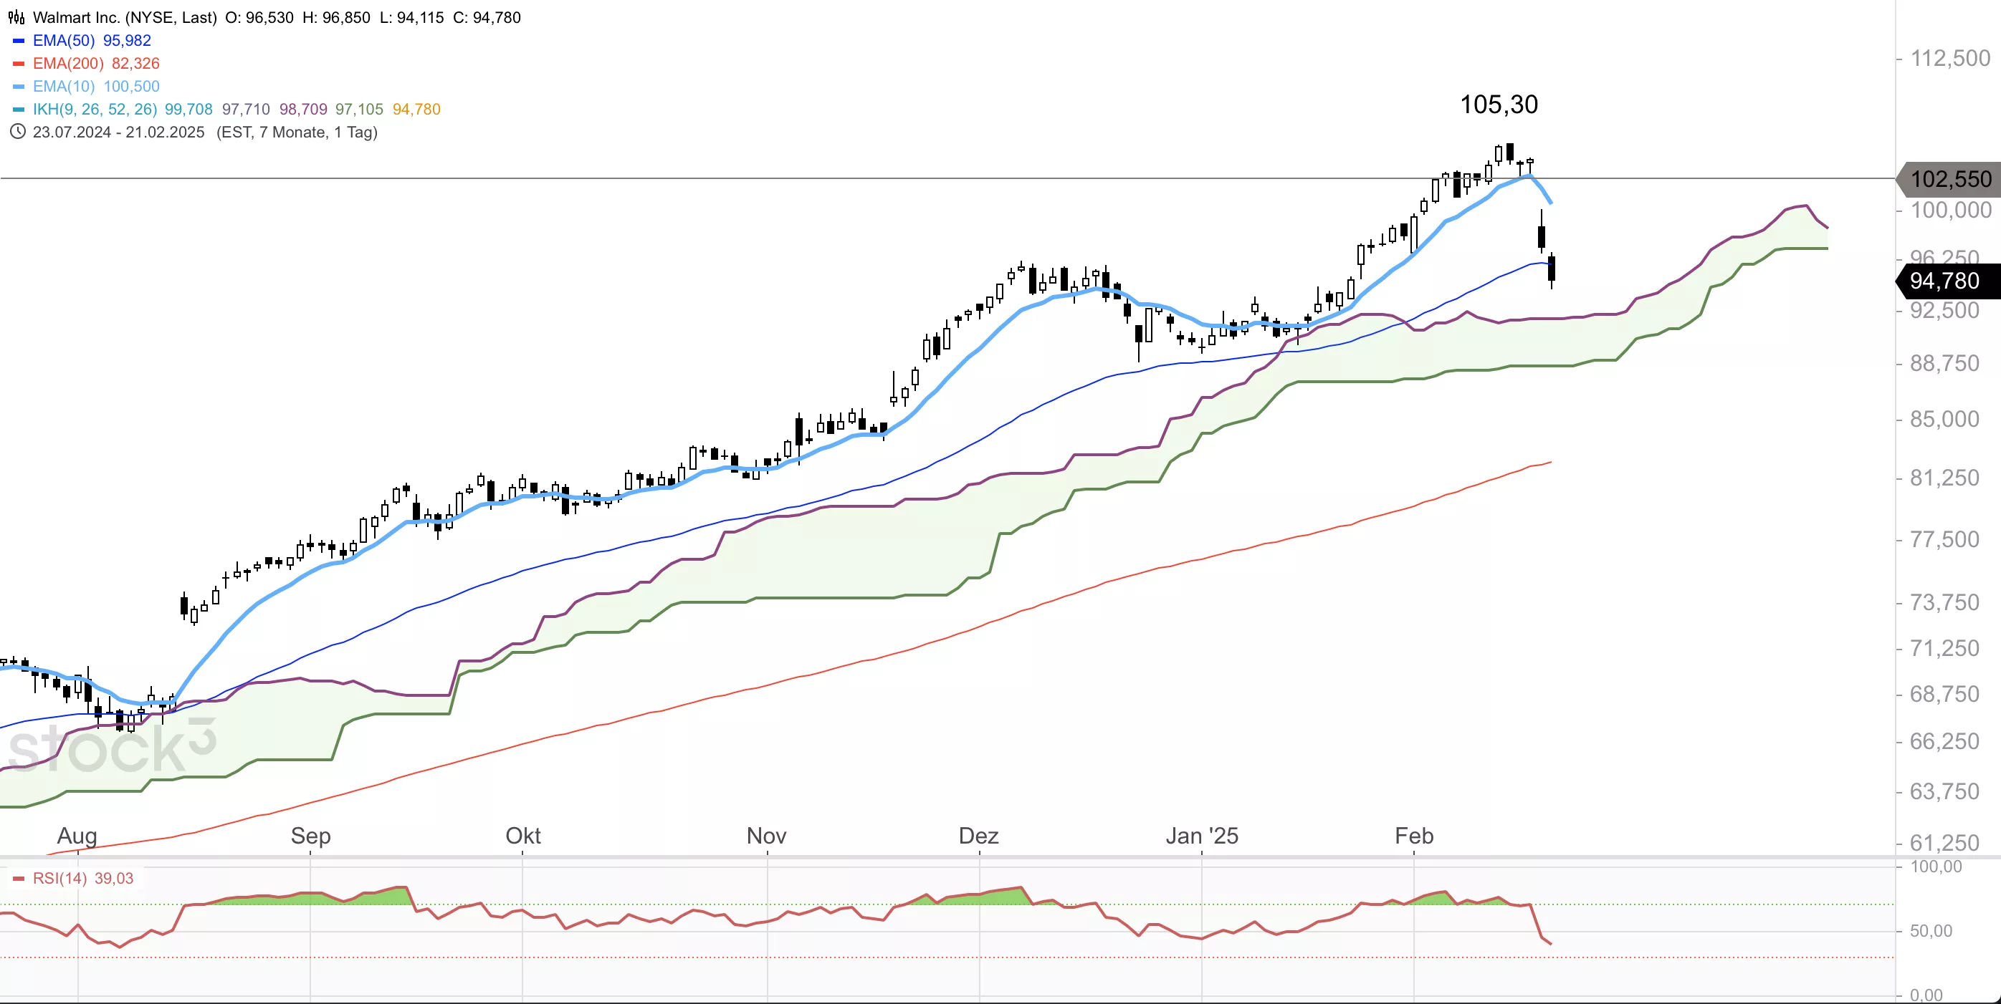Click the orange IKH value 94,780
This screenshot has height=1004, width=2001.
416,110
